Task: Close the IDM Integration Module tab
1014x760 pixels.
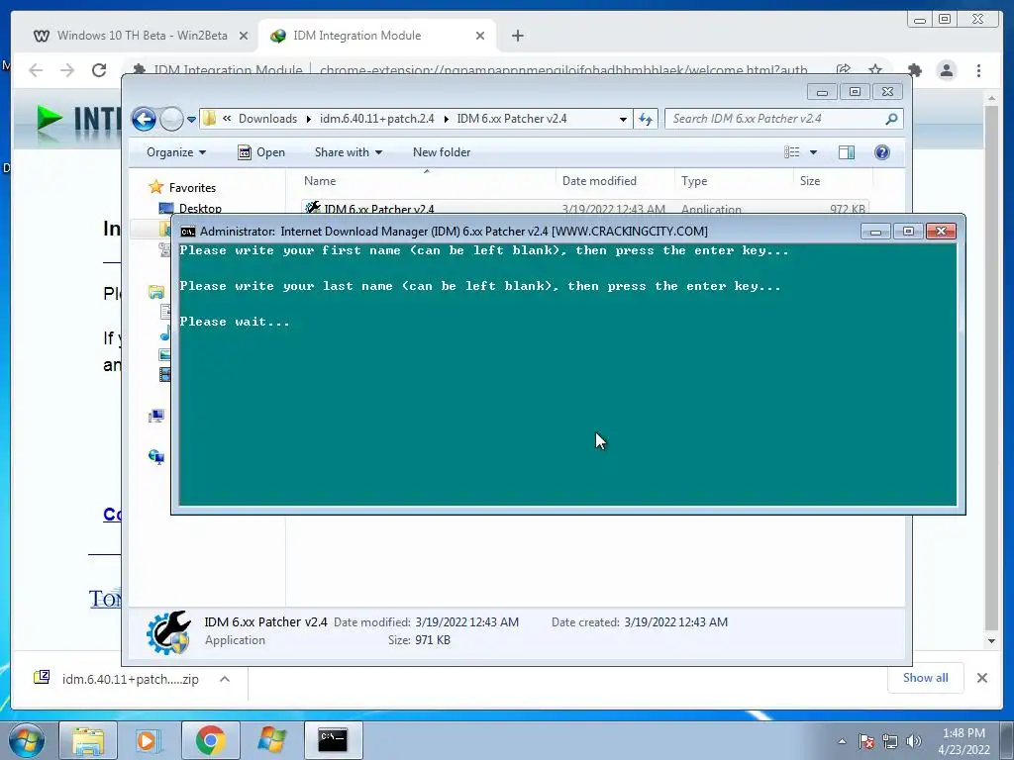Action: point(480,36)
